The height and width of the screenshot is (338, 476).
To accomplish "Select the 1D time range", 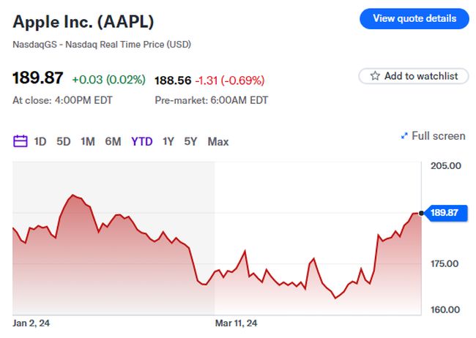I will coord(40,141).
